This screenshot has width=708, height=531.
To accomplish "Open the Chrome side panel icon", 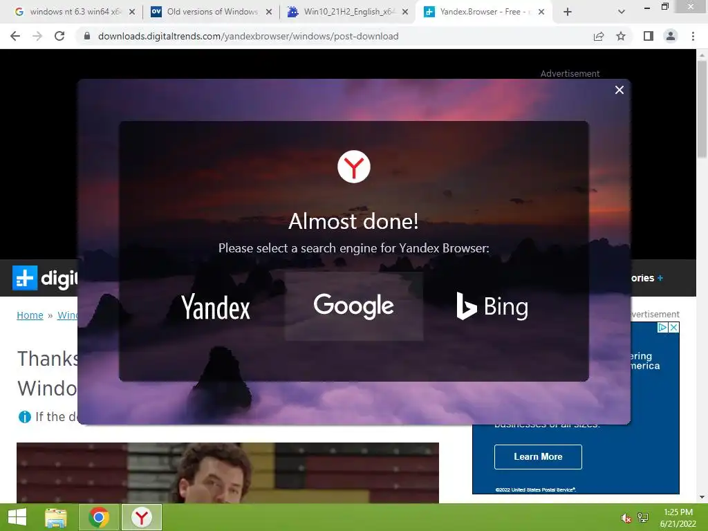I will point(649,36).
